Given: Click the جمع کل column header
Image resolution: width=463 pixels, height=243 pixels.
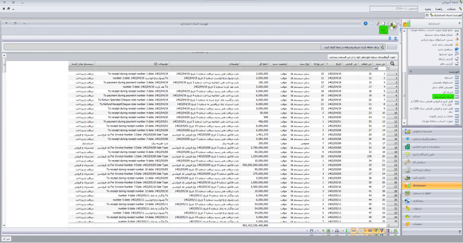Looking at the screenshot, I should click(255, 63).
